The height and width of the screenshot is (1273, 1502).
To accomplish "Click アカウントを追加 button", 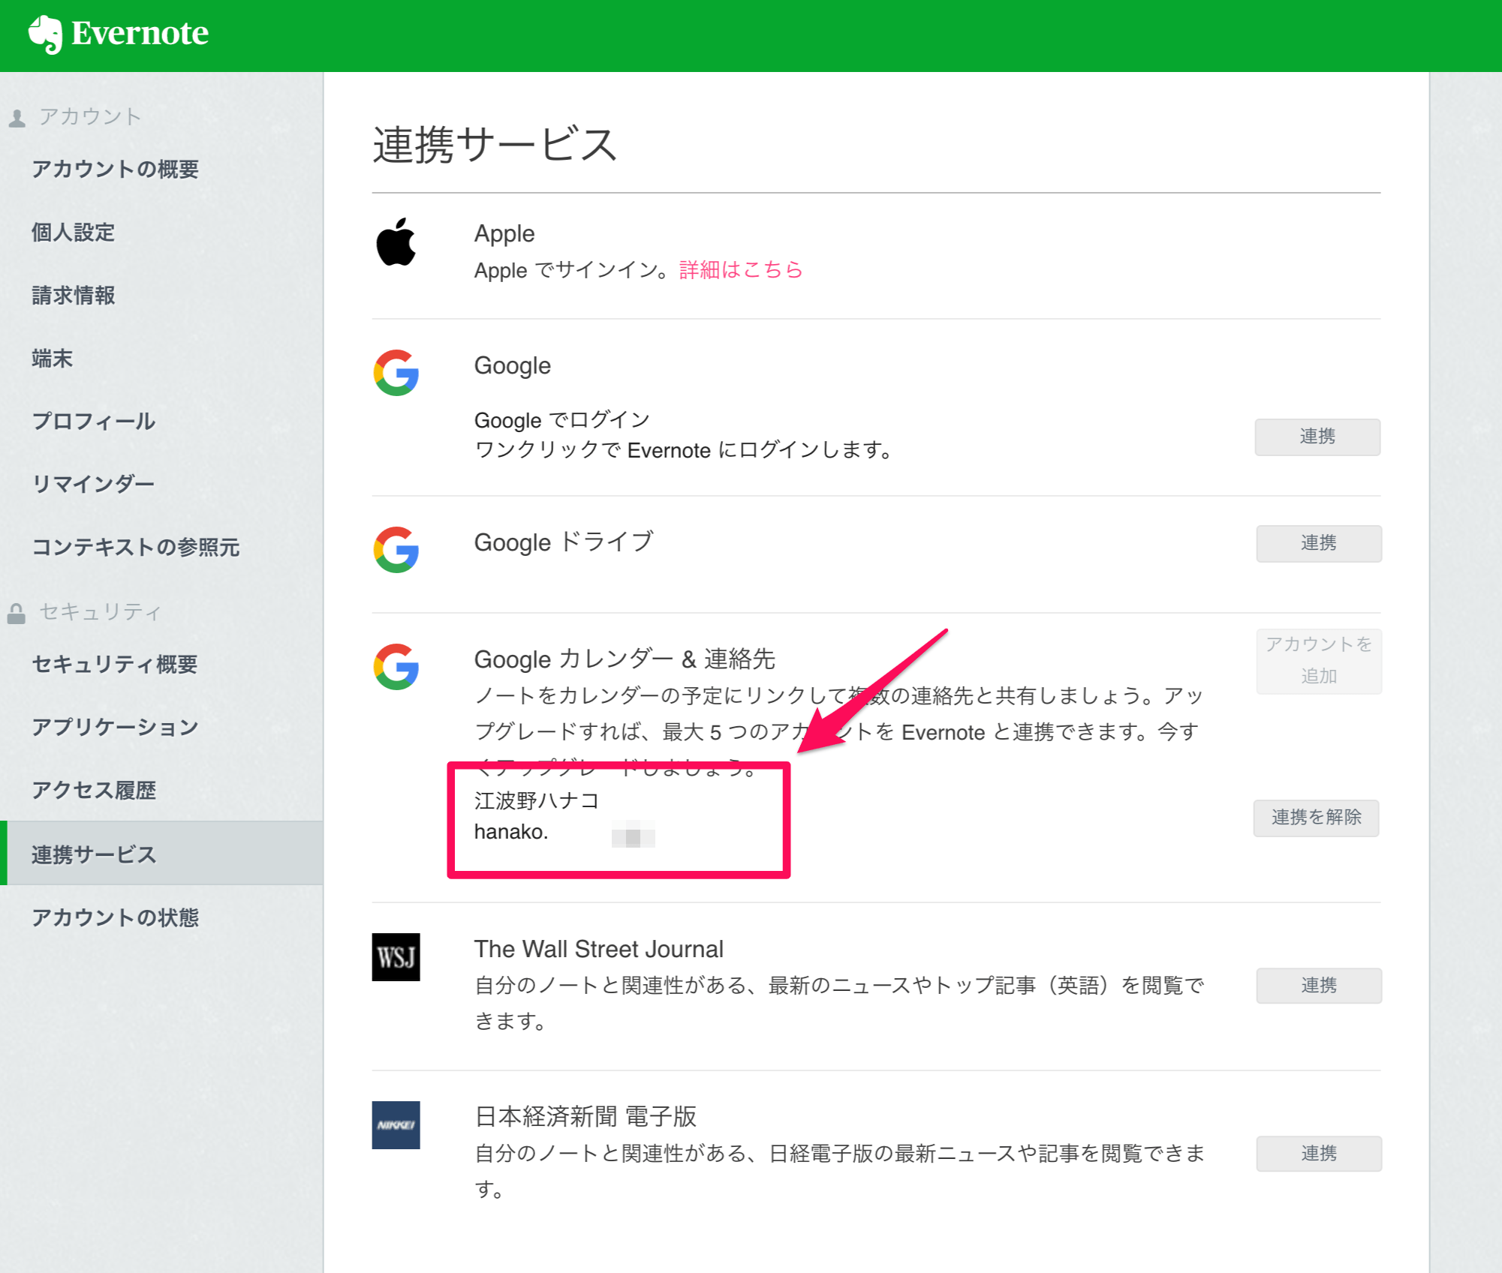I will point(1318,661).
